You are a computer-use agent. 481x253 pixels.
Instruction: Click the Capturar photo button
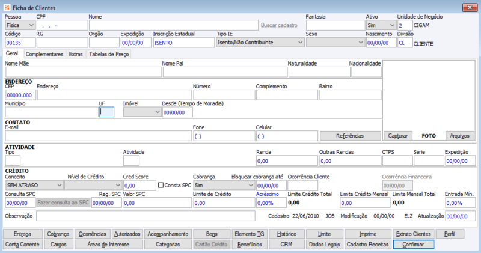coord(397,136)
